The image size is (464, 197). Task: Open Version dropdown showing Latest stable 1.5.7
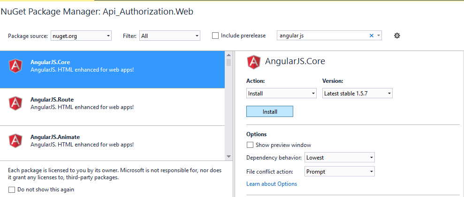[357, 94]
